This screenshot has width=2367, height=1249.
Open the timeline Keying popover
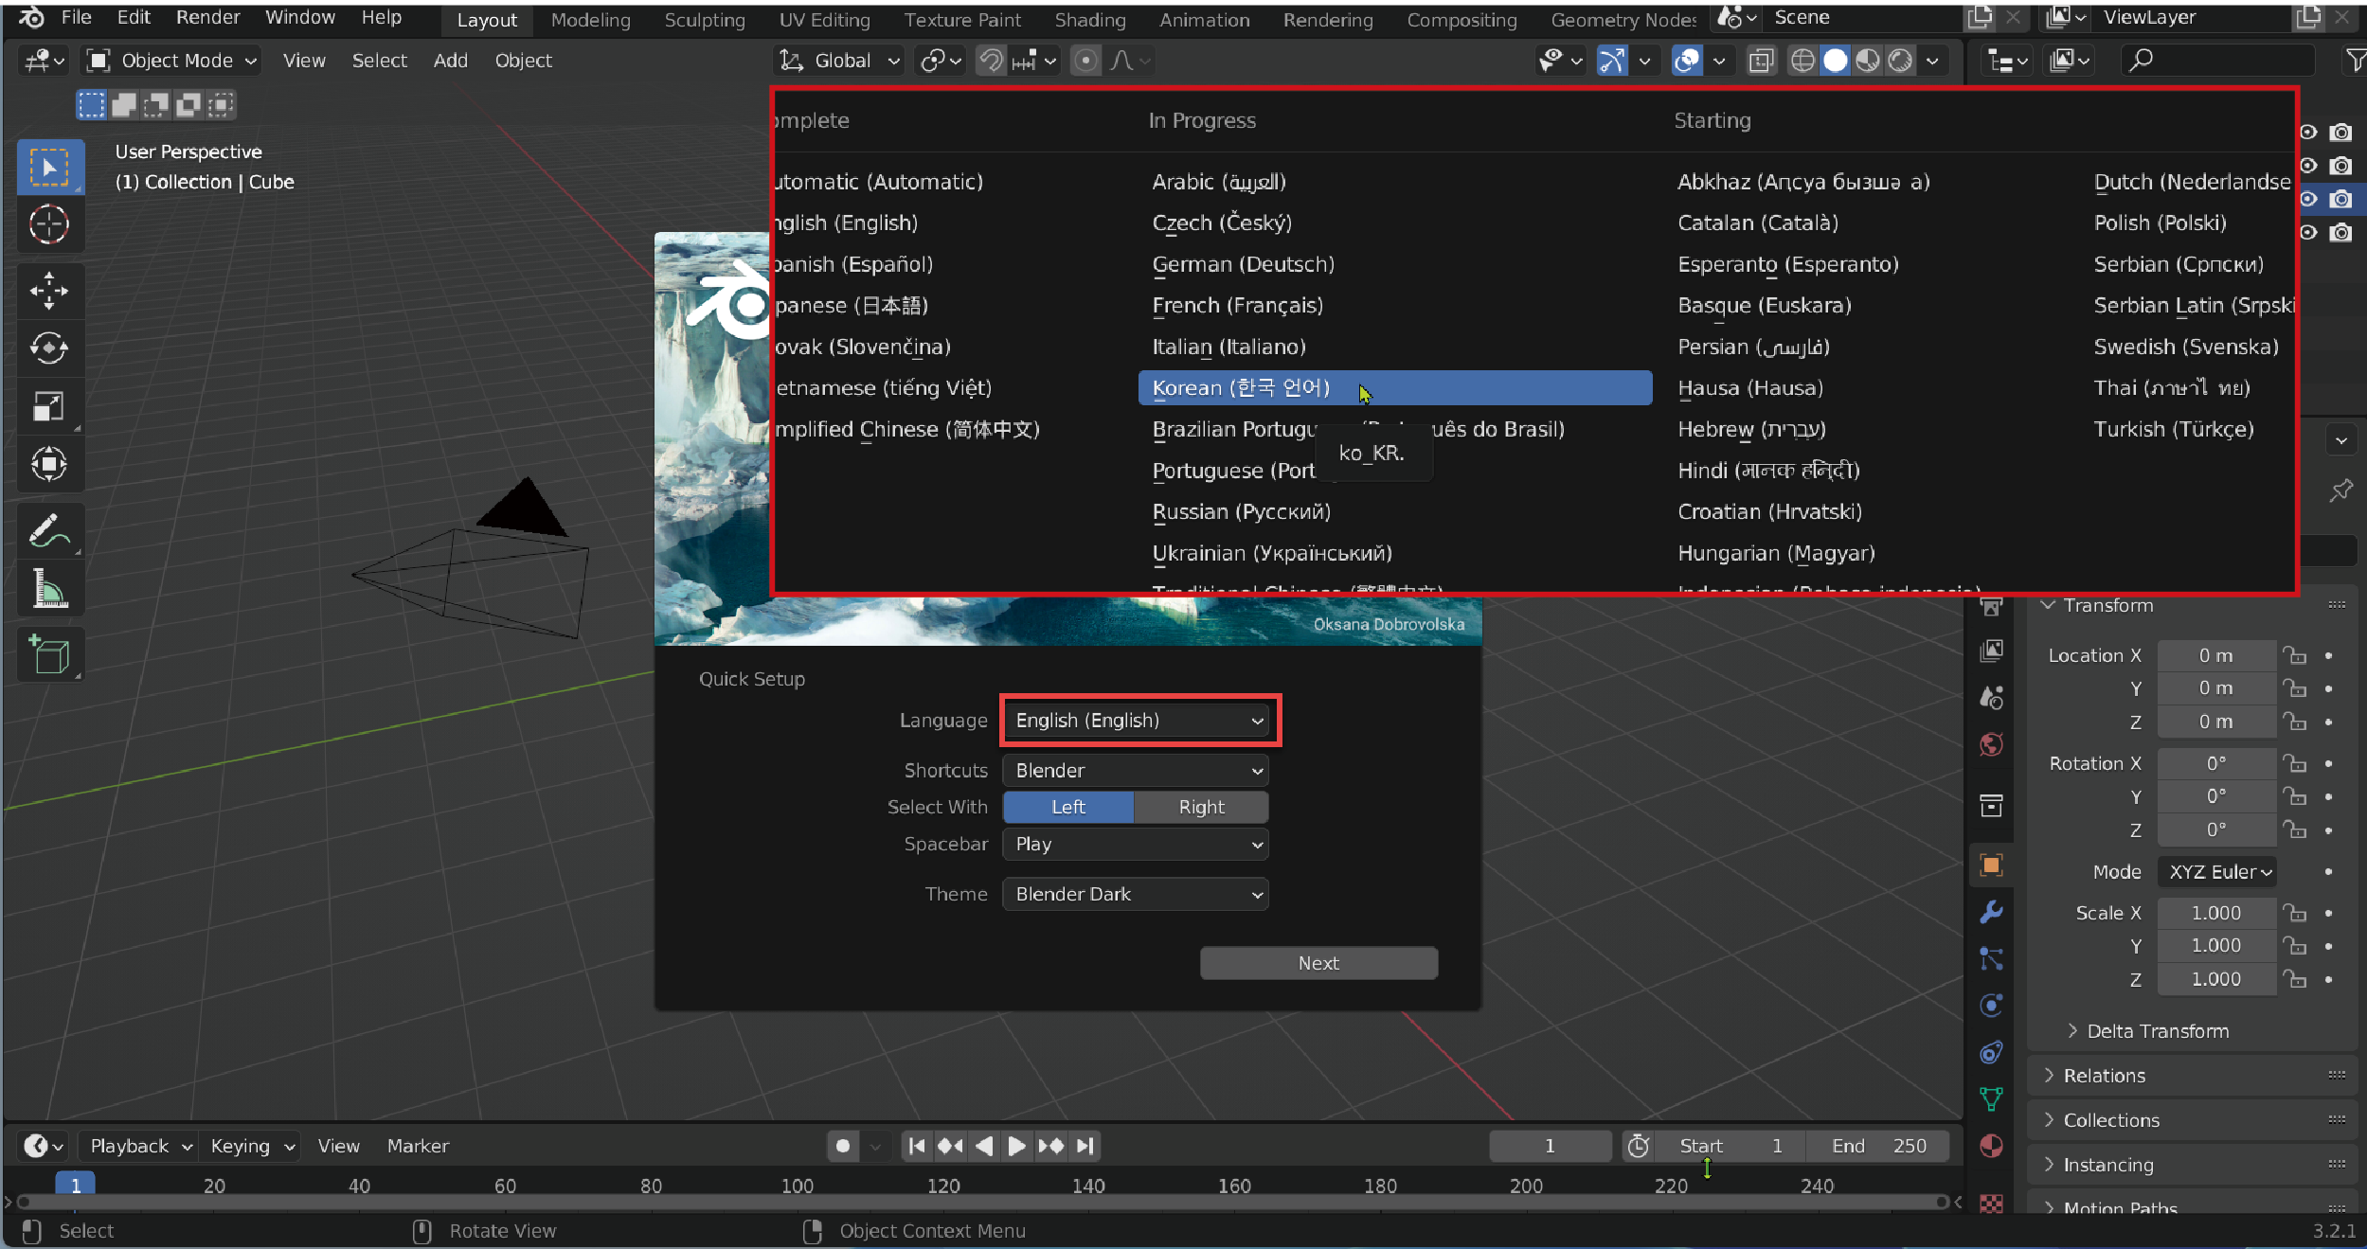(251, 1146)
